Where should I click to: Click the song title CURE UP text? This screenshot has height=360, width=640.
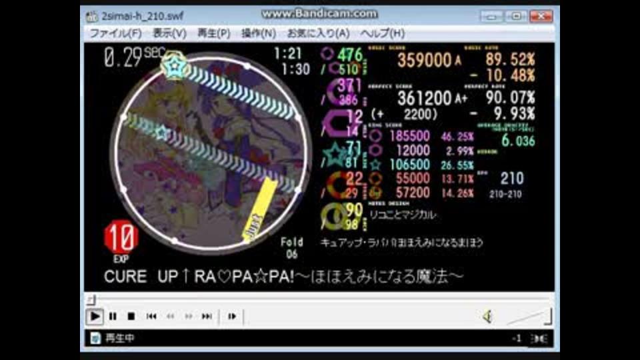[x=284, y=277]
